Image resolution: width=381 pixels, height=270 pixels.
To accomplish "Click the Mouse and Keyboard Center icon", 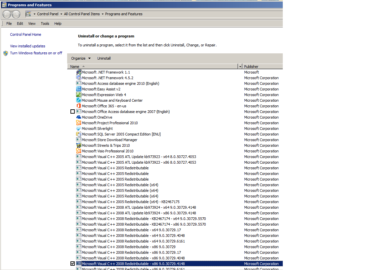I will point(78,100).
